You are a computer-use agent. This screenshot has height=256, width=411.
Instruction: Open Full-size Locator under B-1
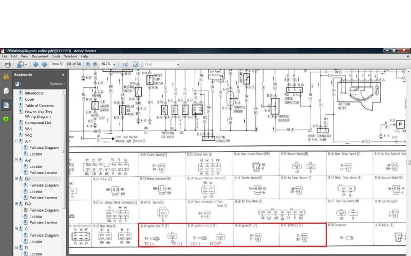pos(43,198)
